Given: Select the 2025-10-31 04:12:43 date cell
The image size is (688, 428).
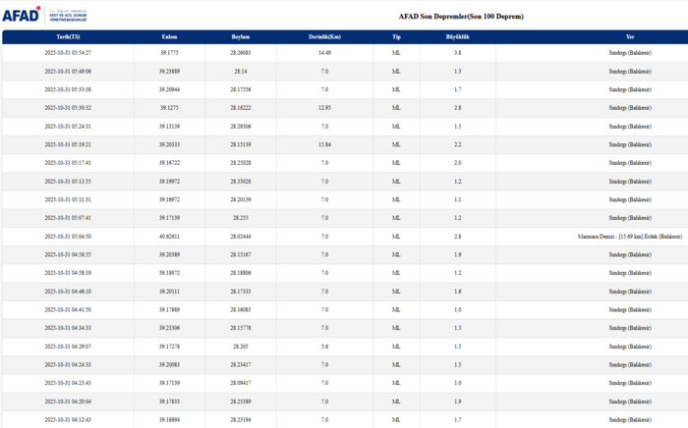Looking at the screenshot, I should coord(68,420).
